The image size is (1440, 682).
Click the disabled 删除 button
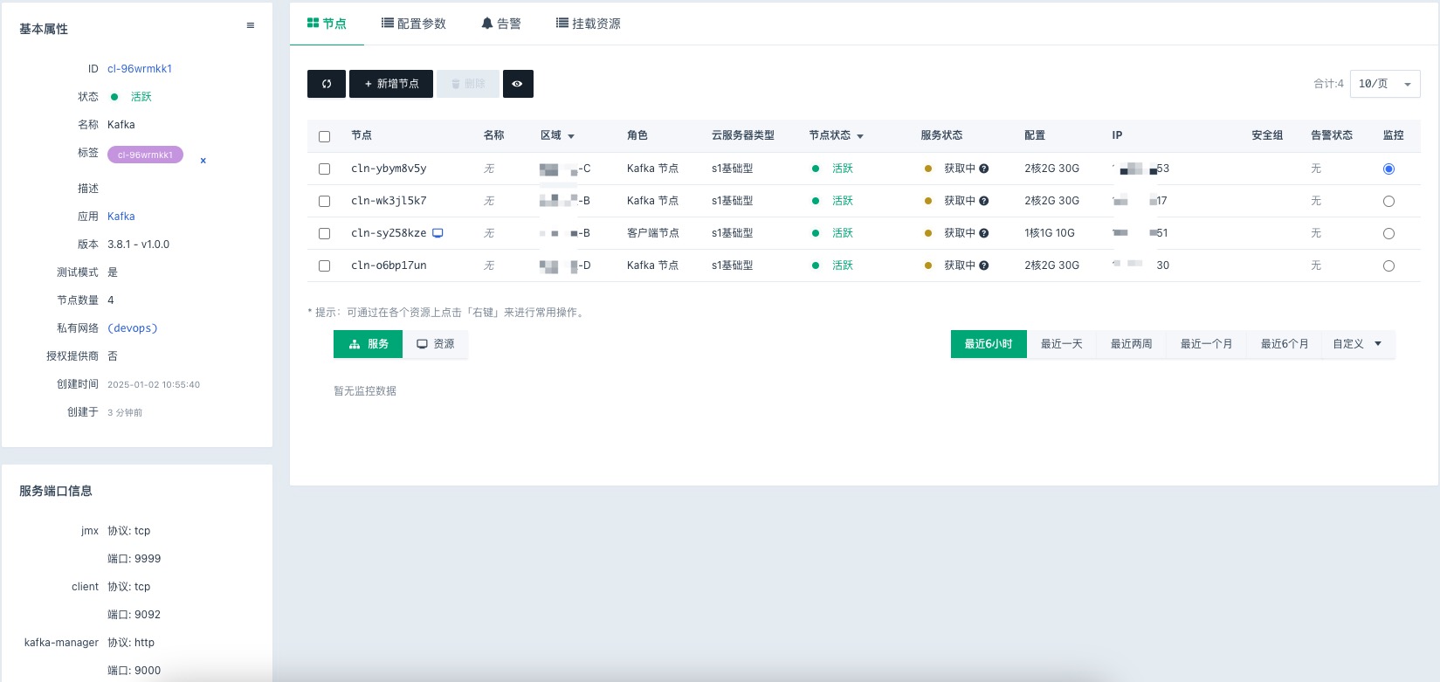point(468,84)
